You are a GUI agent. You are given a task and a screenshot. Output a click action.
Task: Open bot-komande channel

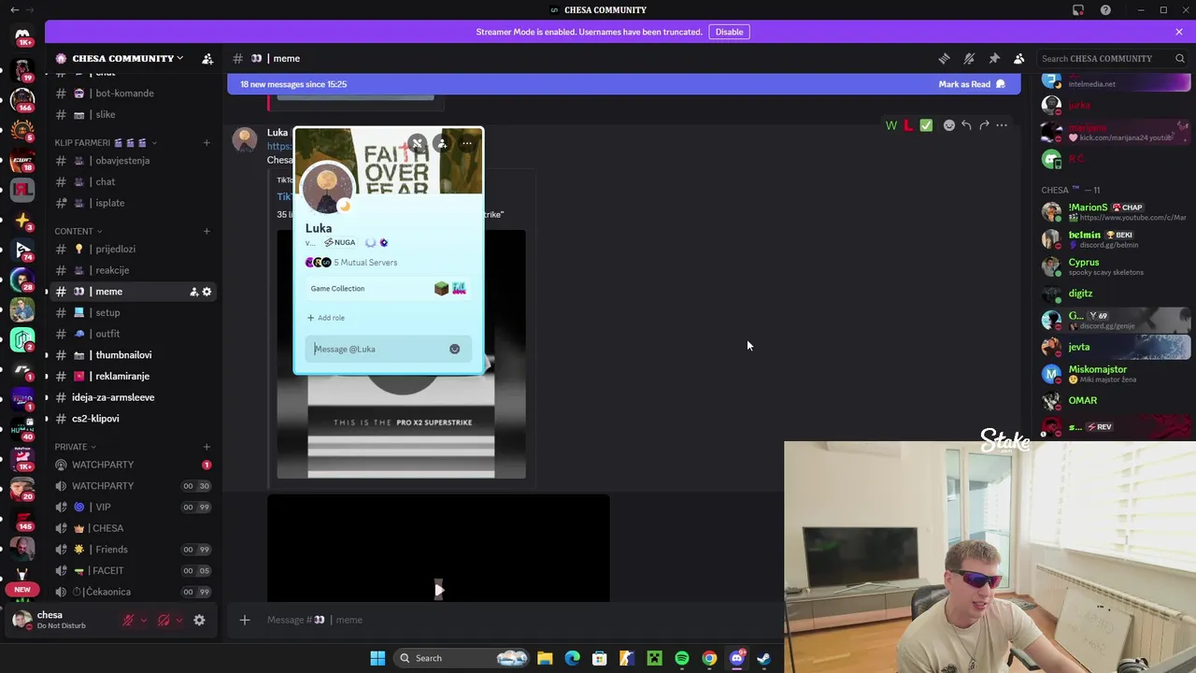(134, 93)
